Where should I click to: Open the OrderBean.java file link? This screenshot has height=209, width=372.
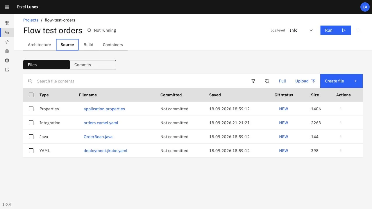[x=98, y=137]
